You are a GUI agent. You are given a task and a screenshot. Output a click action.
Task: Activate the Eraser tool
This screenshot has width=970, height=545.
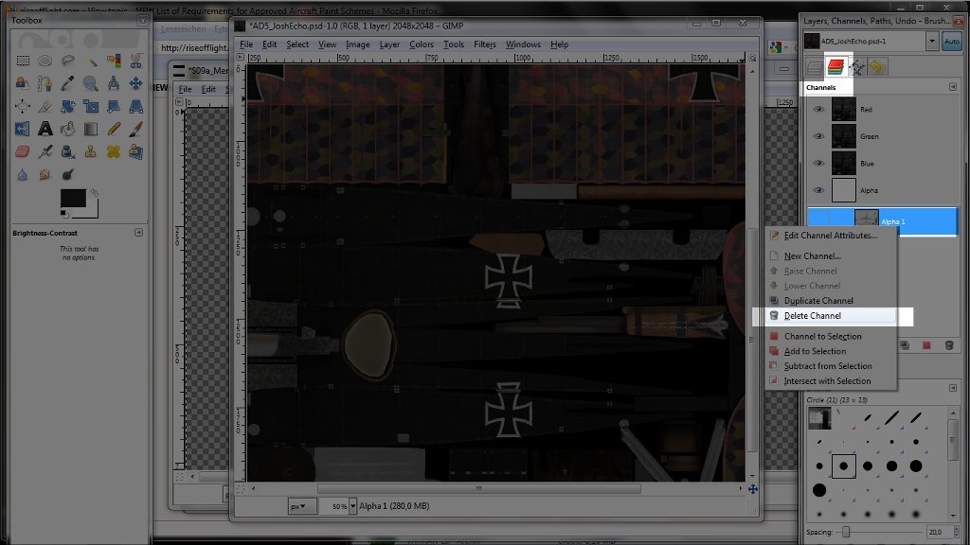click(x=23, y=151)
